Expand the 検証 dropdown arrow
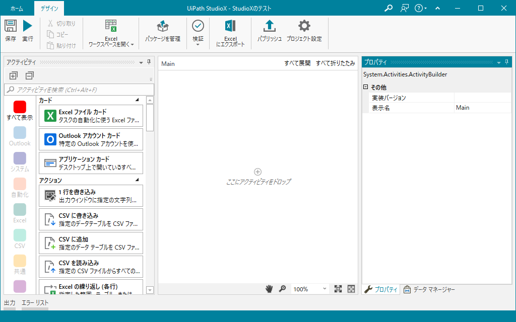 (198, 45)
